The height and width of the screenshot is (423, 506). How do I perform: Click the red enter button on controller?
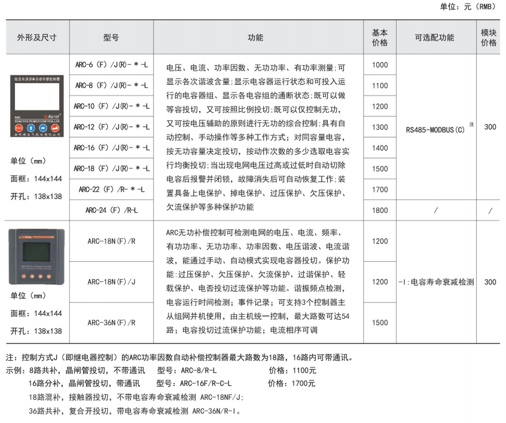[x=55, y=128]
